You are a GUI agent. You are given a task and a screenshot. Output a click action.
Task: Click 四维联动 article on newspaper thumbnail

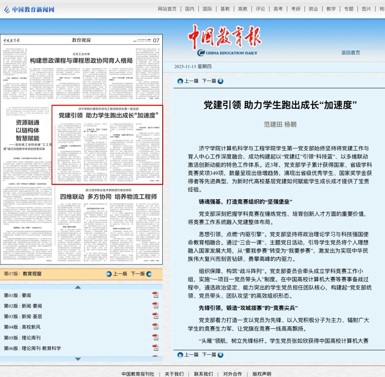[x=108, y=197]
